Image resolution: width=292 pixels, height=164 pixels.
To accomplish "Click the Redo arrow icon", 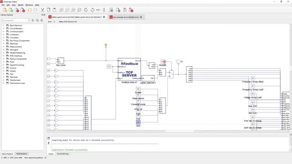I will (x=36, y=10).
